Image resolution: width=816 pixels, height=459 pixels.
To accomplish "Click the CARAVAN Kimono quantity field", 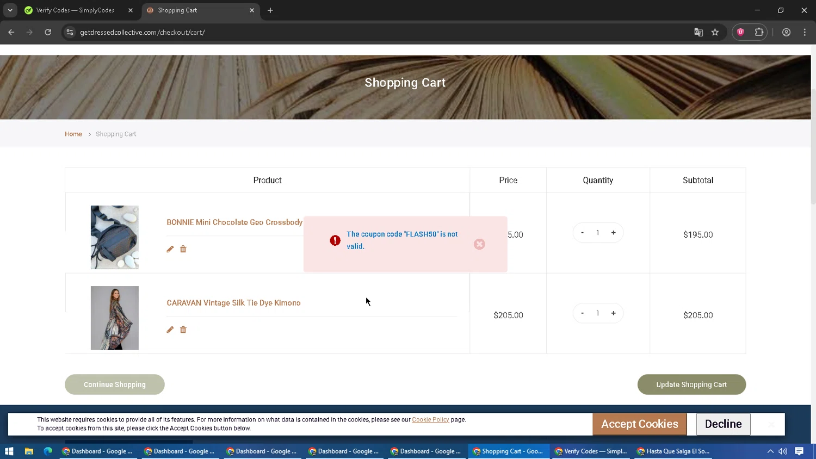I will [598, 313].
